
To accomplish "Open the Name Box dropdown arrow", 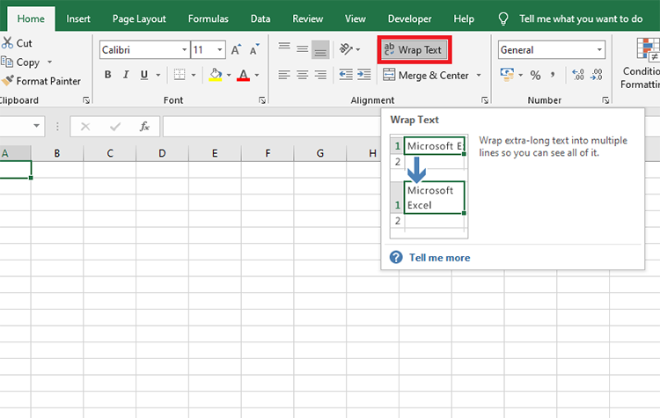I will coord(37,126).
